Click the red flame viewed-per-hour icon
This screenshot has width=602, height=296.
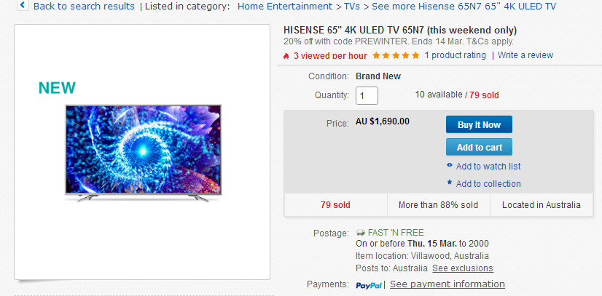pyautogui.click(x=286, y=56)
